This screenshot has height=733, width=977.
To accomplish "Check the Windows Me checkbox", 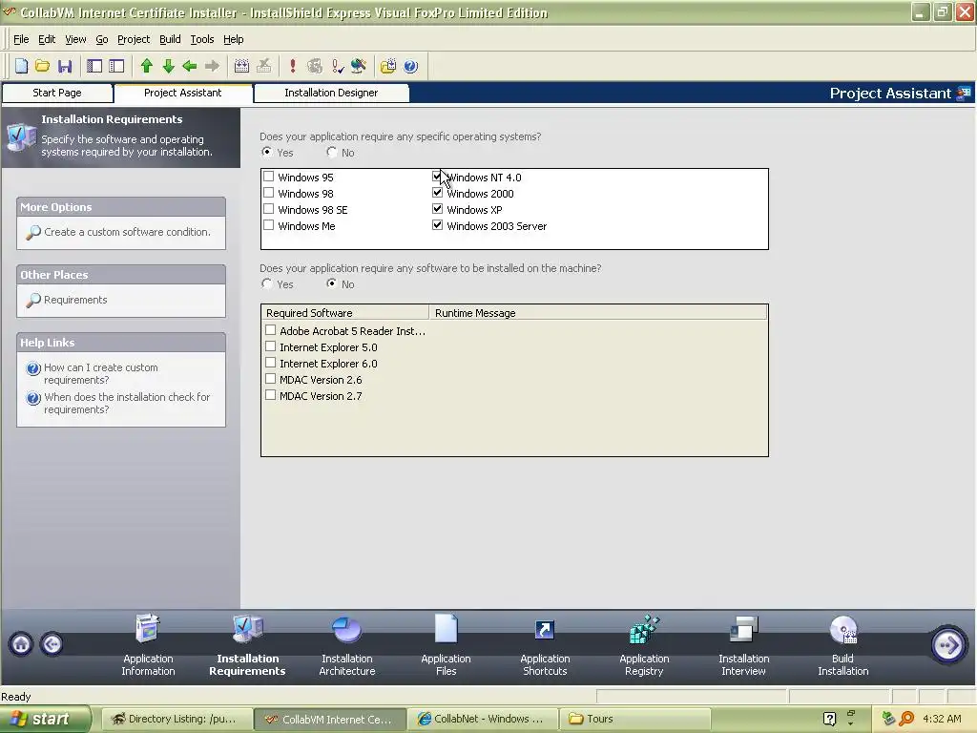I will [x=268, y=225].
